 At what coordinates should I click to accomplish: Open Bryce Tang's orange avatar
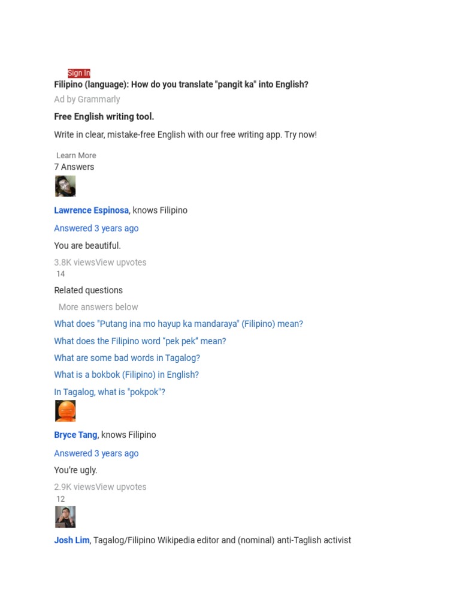coord(65,411)
